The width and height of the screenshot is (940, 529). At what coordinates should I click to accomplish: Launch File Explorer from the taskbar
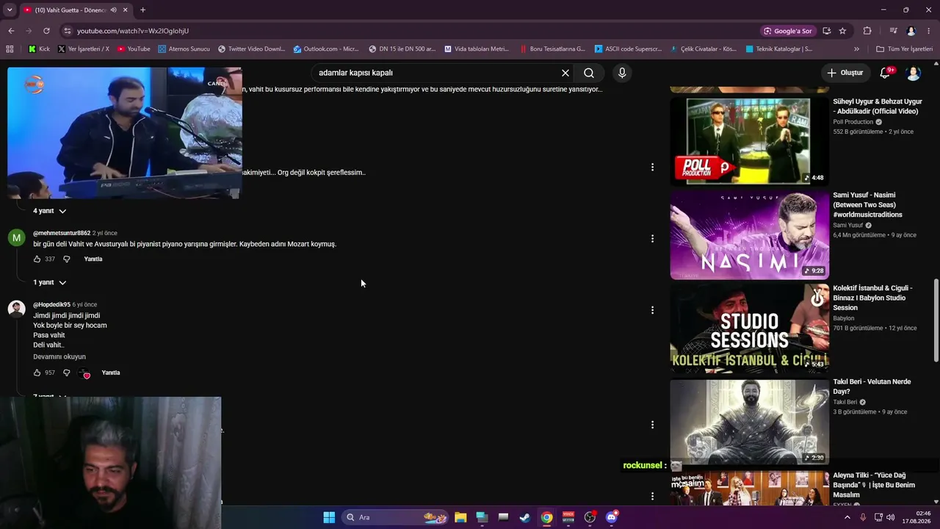pyautogui.click(x=460, y=517)
